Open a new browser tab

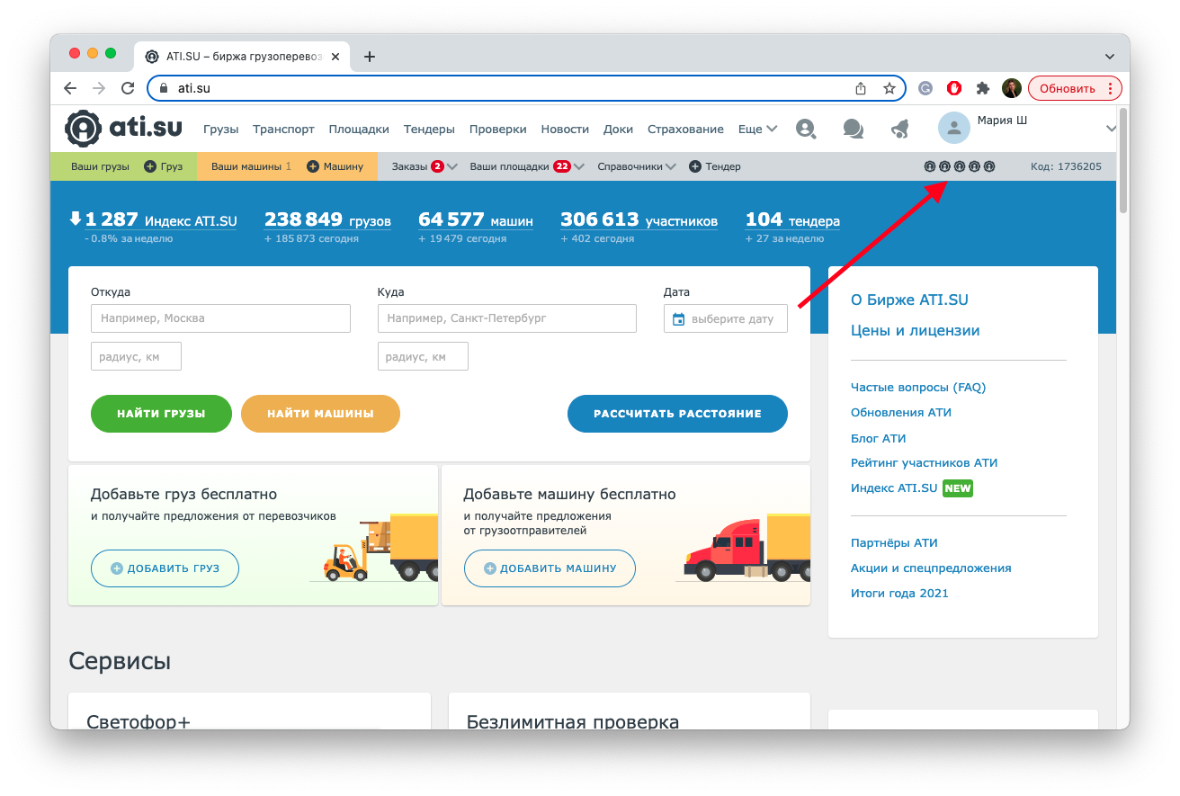(x=370, y=57)
